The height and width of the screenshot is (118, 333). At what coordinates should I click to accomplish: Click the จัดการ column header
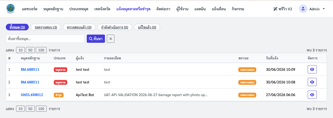coord(312,58)
